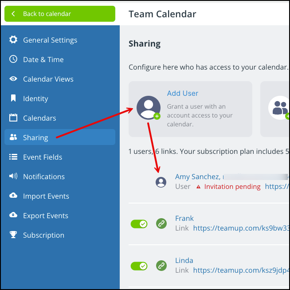
Task: Click the Subscription trophy icon
Action: click(x=13, y=235)
